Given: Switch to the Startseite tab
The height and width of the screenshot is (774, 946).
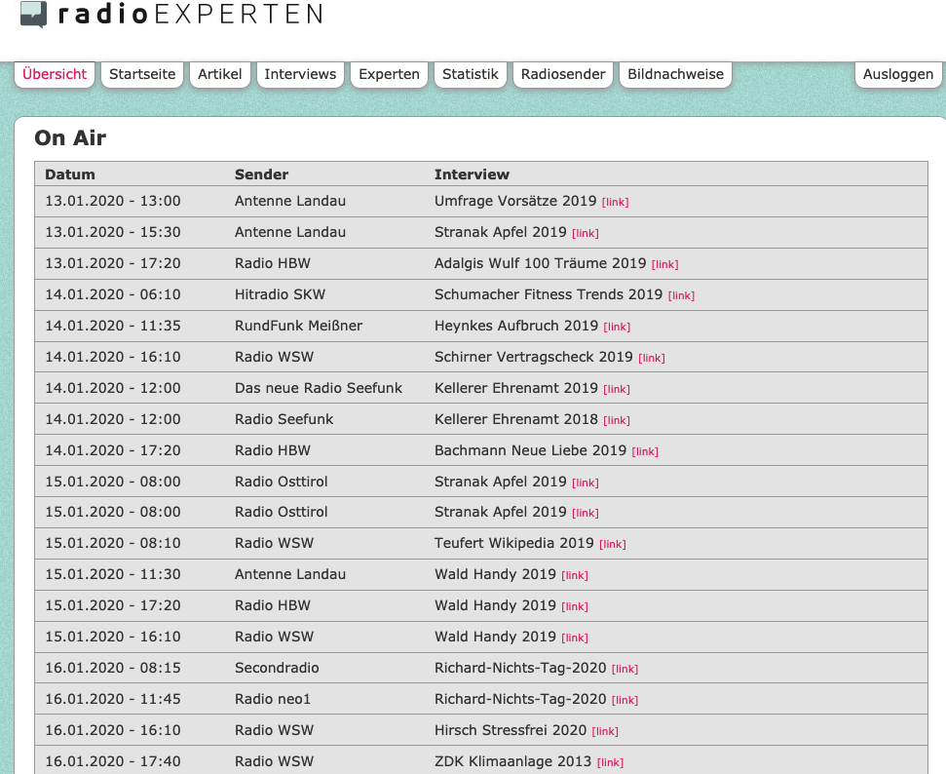Looking at the screenshot, I should [x=142, y=74].
